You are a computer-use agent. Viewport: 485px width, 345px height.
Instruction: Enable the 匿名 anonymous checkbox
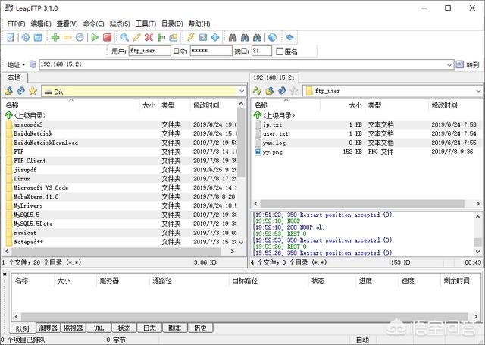coord(280,51)
